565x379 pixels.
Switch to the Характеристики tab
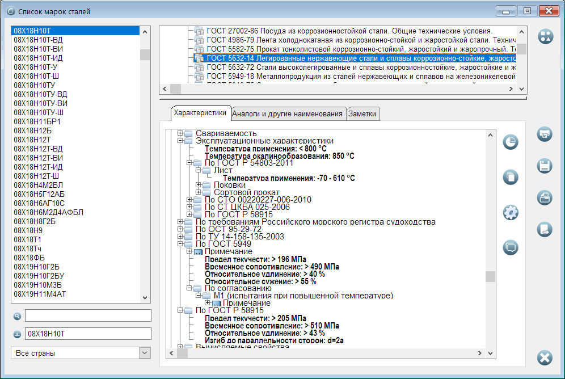(x=200, y=113)
